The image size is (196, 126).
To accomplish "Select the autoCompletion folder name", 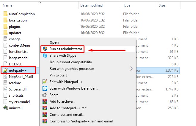I will pyautogui.click(x=22, y=14).
